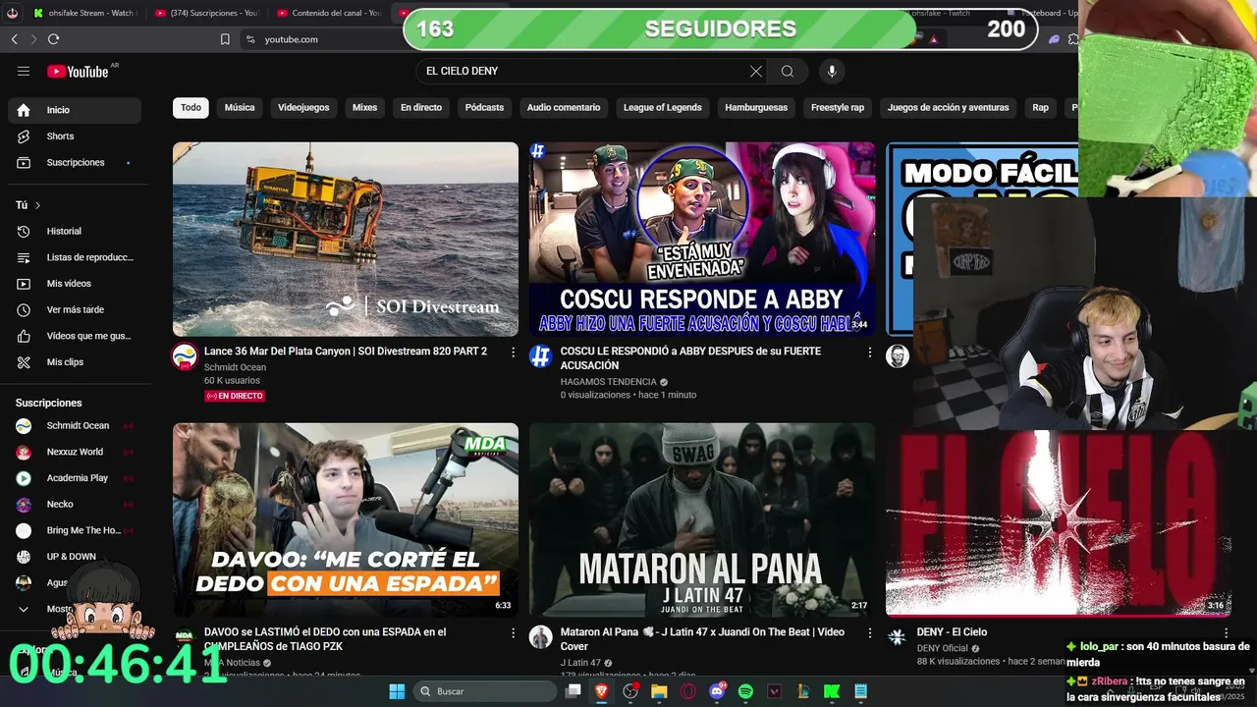Open options menu for Lance 36 video
Viewport: 1257px width, 707px height.
click(513, 352)
